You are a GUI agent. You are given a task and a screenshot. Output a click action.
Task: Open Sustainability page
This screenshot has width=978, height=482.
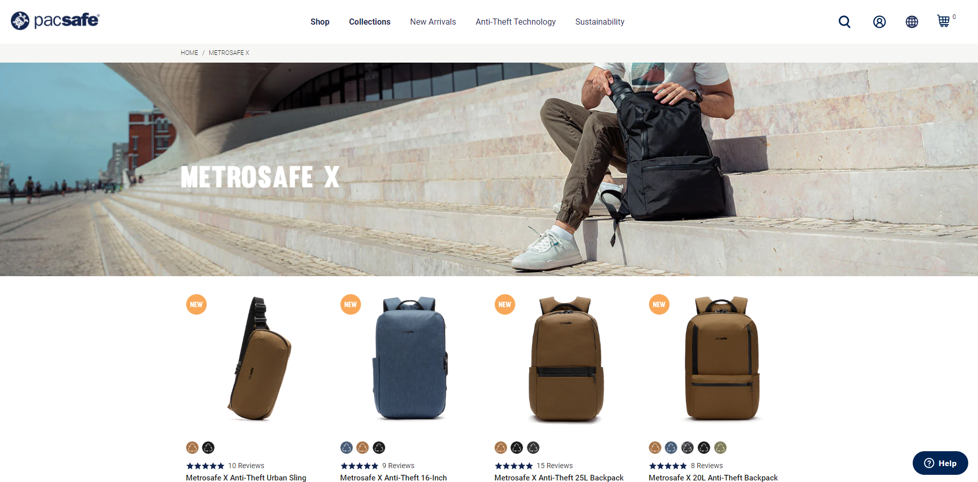coord(600,22)
